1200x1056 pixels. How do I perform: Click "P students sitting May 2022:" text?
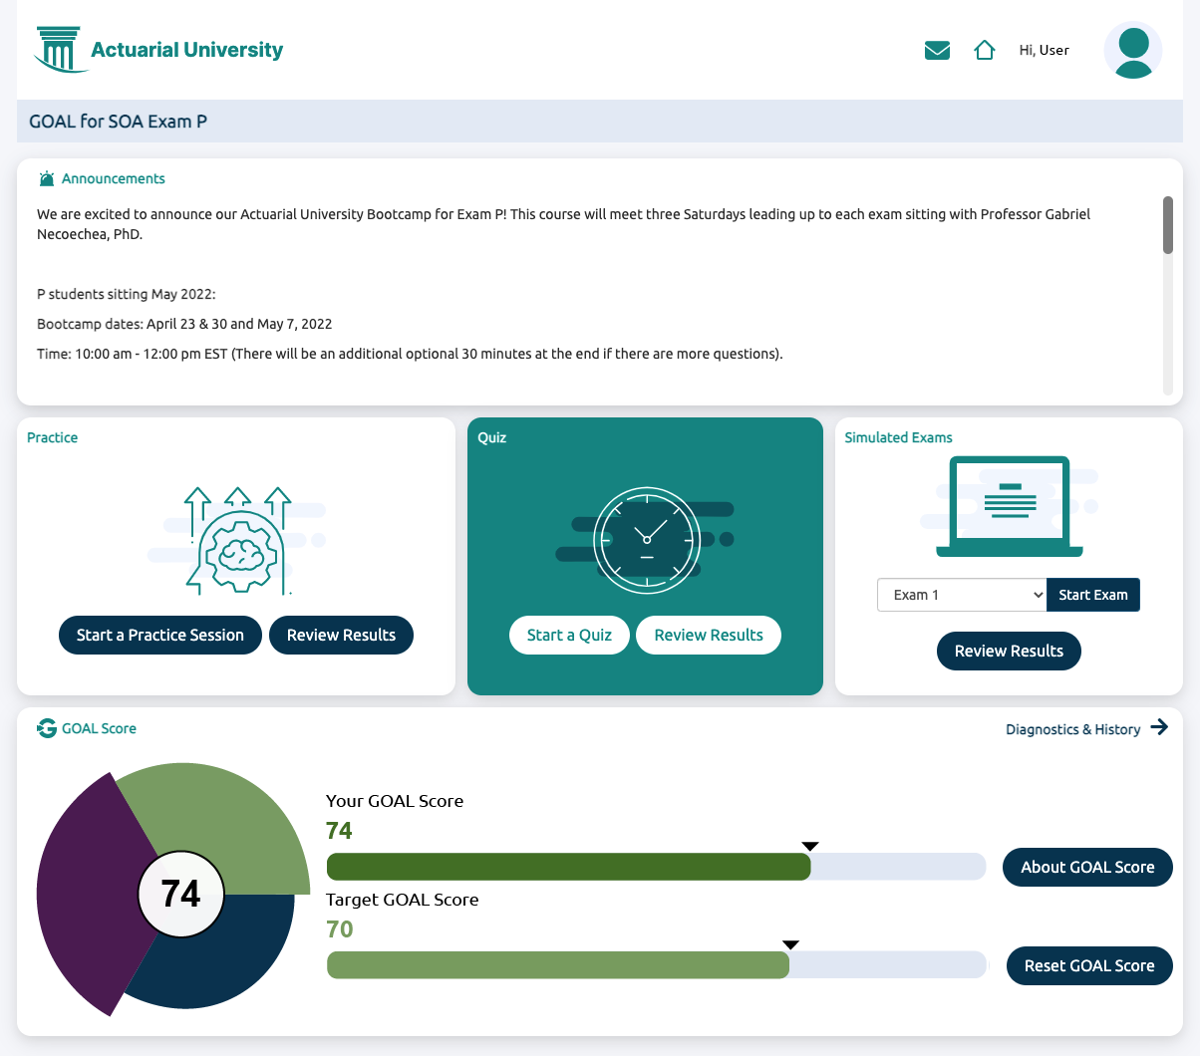[127, 294]
